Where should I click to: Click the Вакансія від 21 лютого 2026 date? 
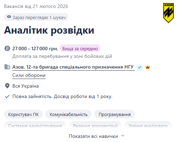[x=36, y=6]
